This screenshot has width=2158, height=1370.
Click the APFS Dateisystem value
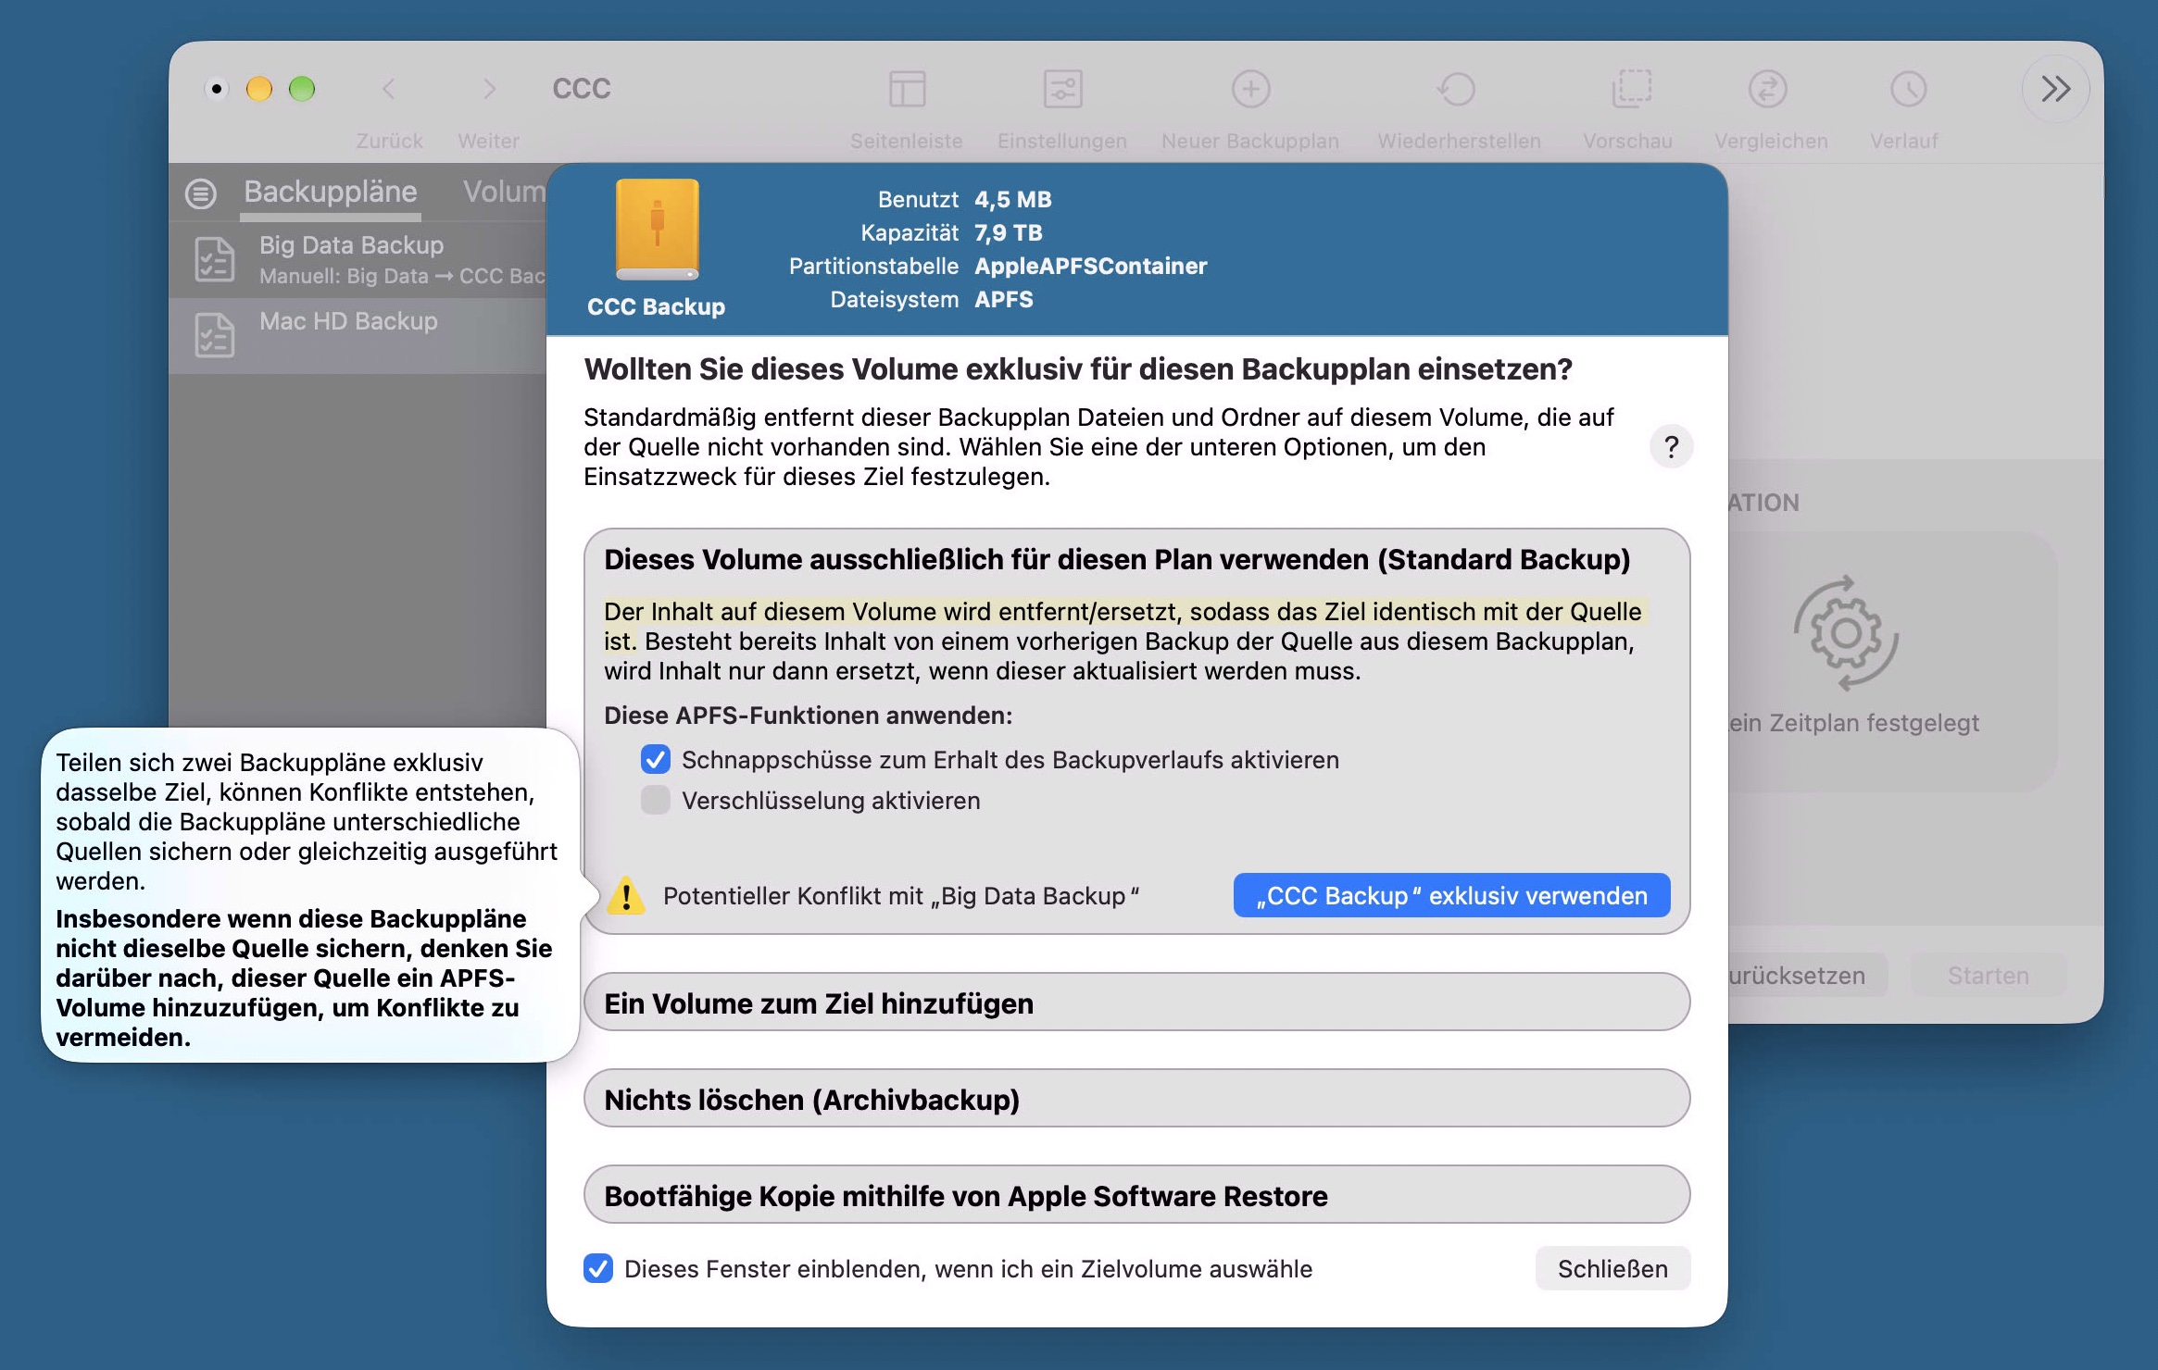coord(1004,299)
